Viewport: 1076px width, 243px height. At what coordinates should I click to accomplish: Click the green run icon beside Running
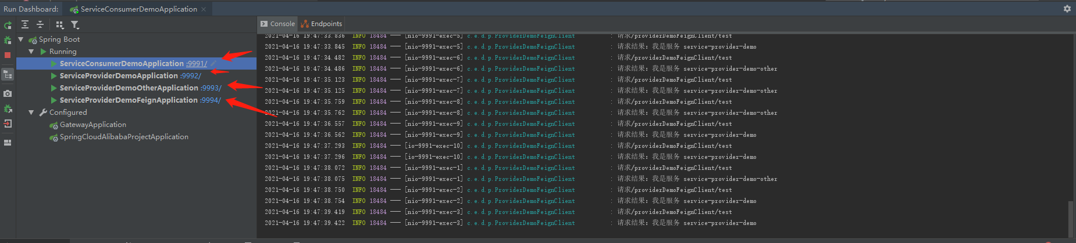click(x=43, y=52)
